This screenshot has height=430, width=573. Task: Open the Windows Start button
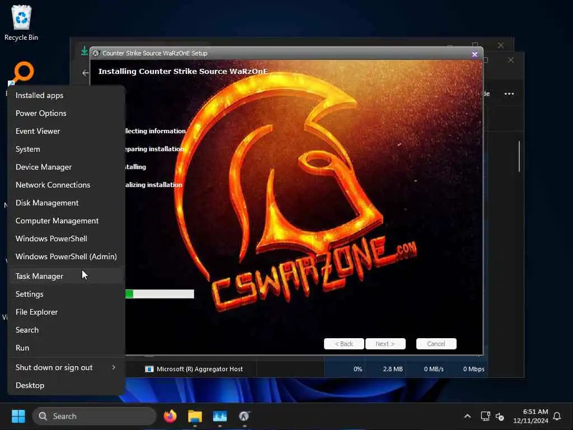click(x=18, y=416)
